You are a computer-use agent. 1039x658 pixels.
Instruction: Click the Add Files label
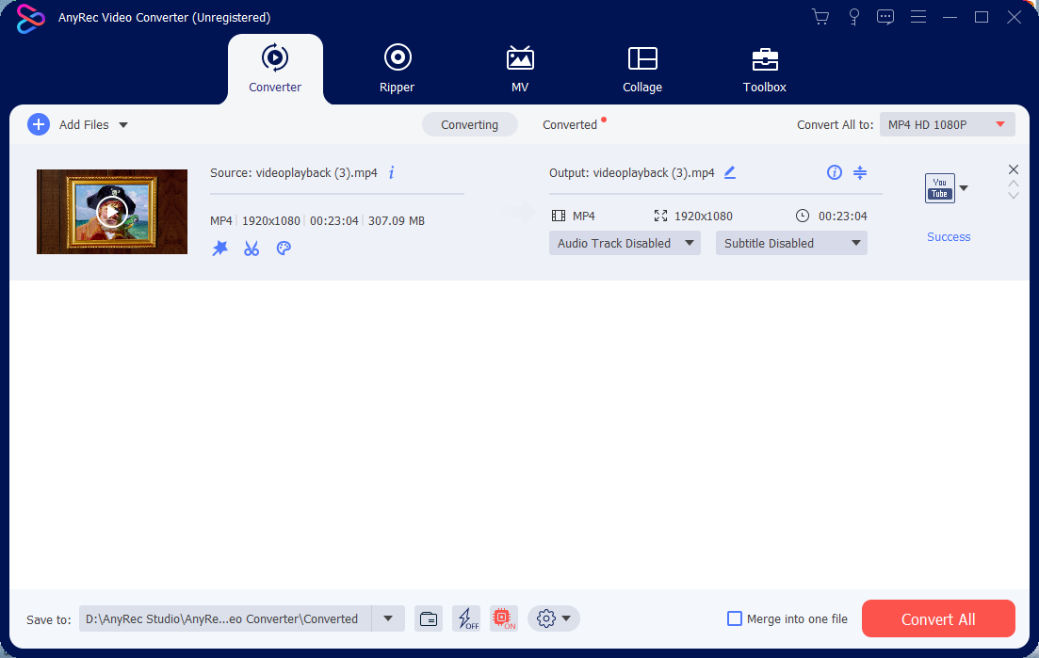[x=84, y=124]
